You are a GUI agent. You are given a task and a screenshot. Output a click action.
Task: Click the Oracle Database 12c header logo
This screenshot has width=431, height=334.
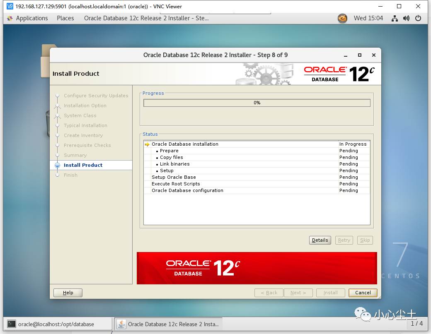pos(339,74)
